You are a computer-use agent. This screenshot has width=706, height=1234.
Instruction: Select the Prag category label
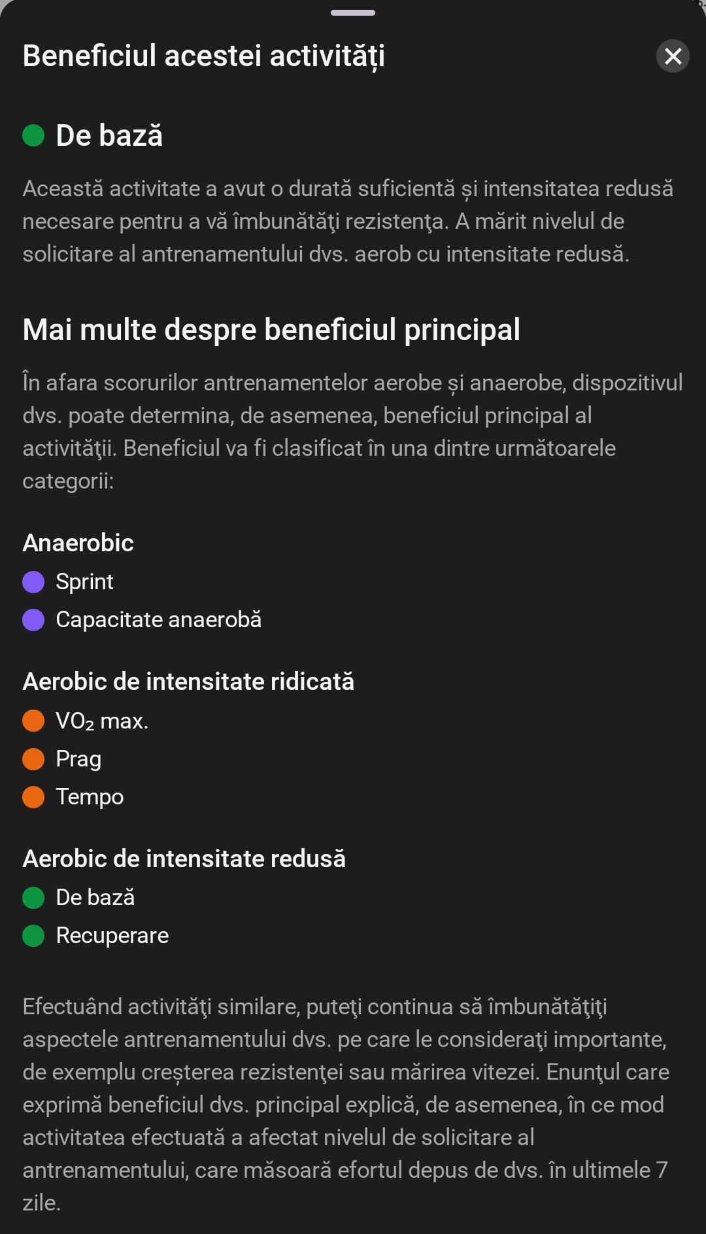click(78, 759)
